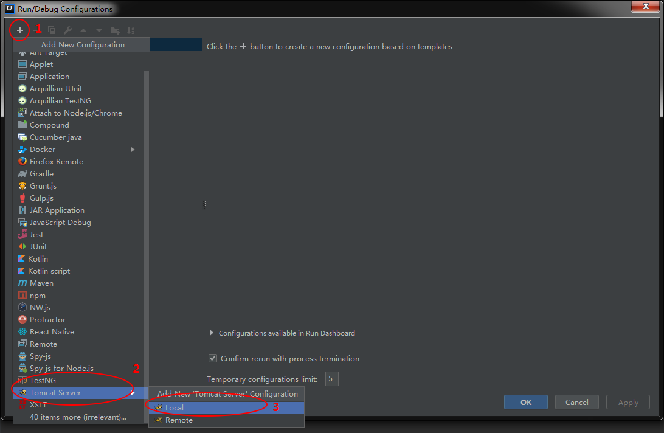Focus the Temporary configurations limit field

click(331, 379)
